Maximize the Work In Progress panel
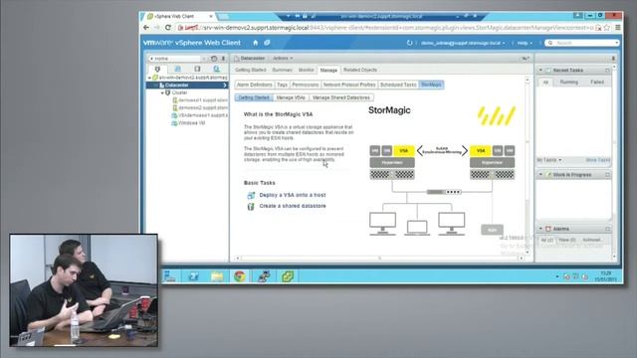Viewport: 637px width, 358px height. pos(607,175)
